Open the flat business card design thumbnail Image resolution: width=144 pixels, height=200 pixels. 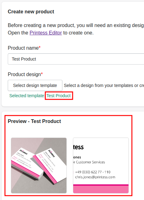[x=101, y=166]
